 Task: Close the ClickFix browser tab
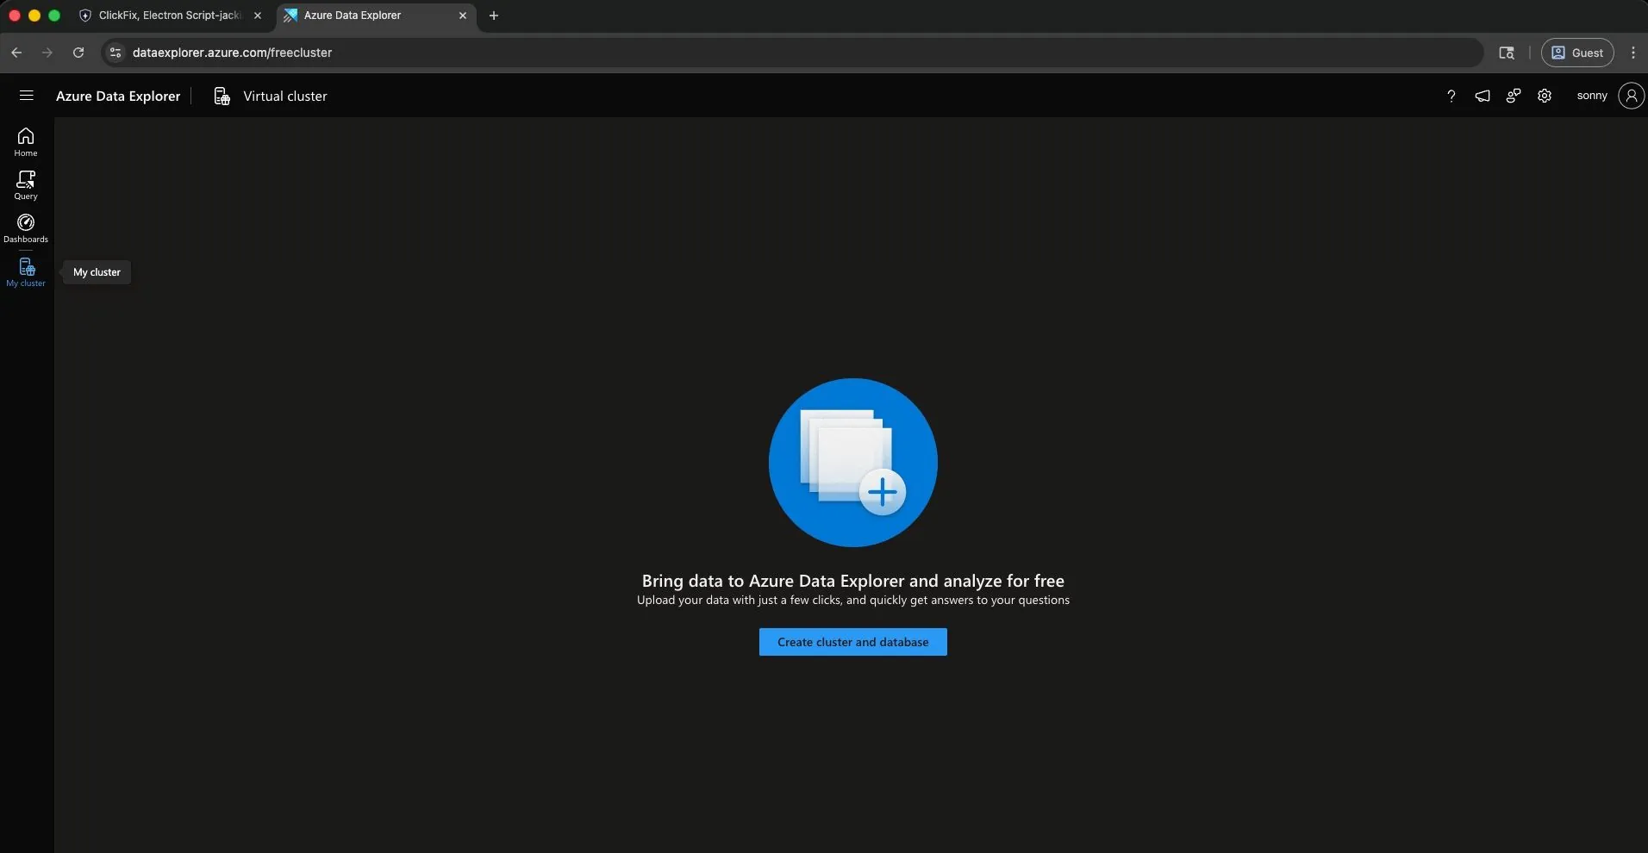(x=258, y=16)
